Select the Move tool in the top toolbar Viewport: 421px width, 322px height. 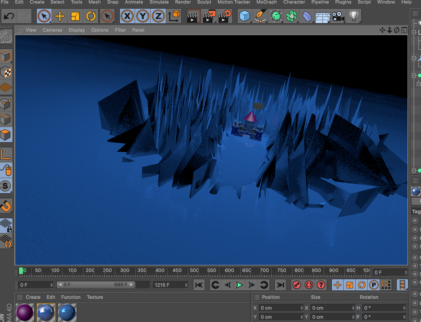tap(59, 16)
